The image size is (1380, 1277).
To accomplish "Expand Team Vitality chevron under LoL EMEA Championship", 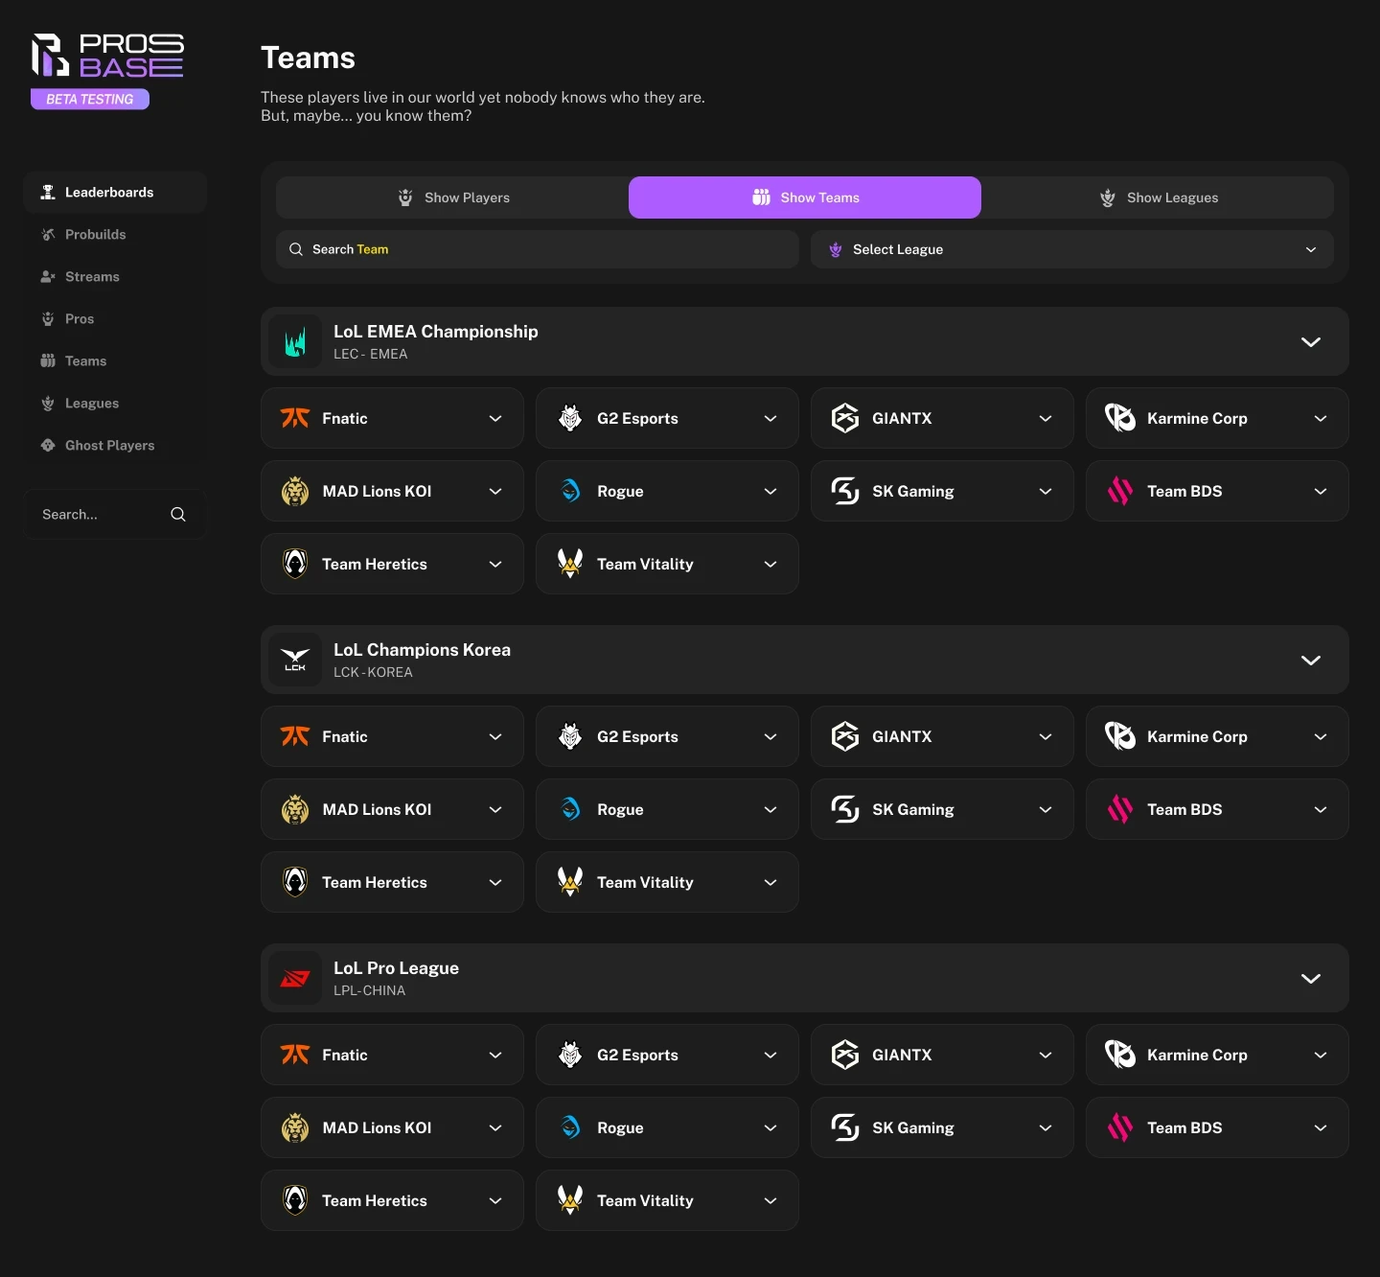I will click(x=770, y=564).
